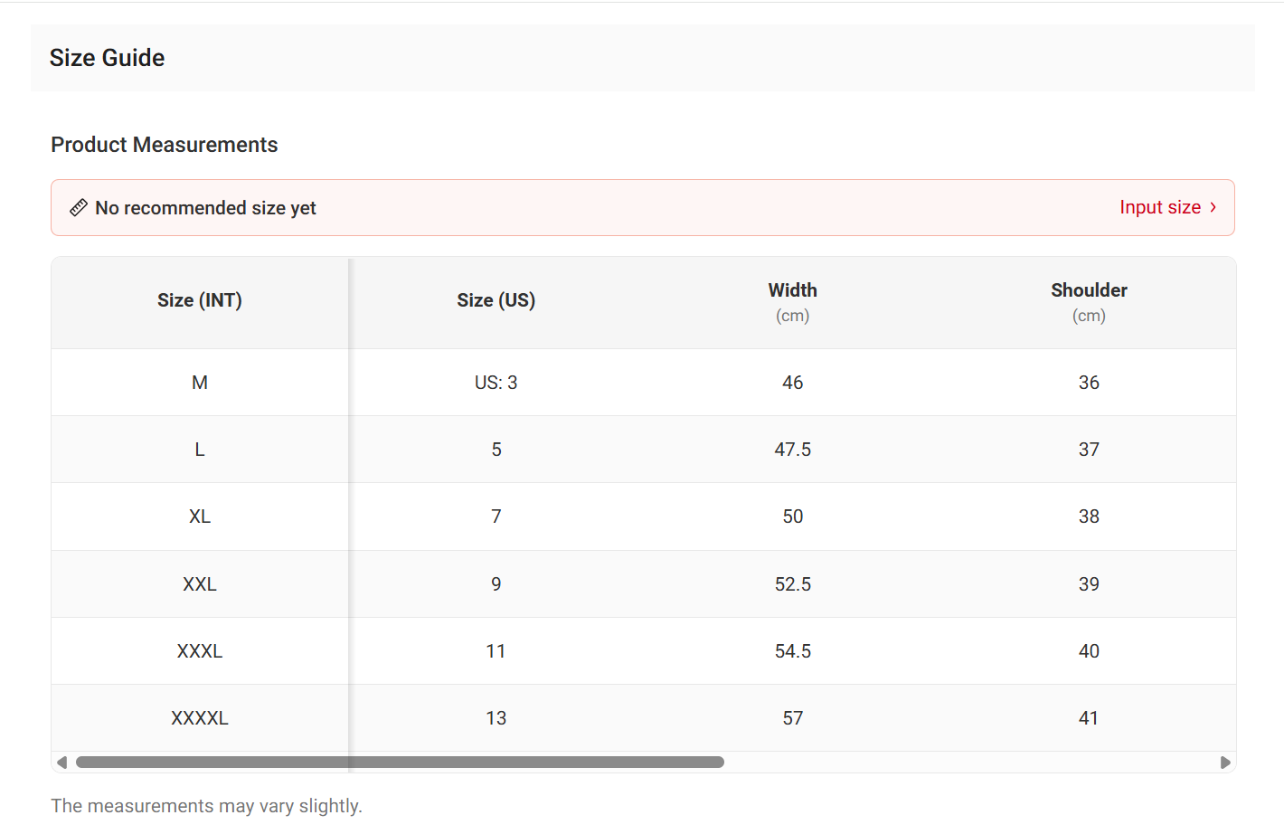1284x834 pixels.
Task: Pick the XXXL size row label
Action: coord(200,651)
